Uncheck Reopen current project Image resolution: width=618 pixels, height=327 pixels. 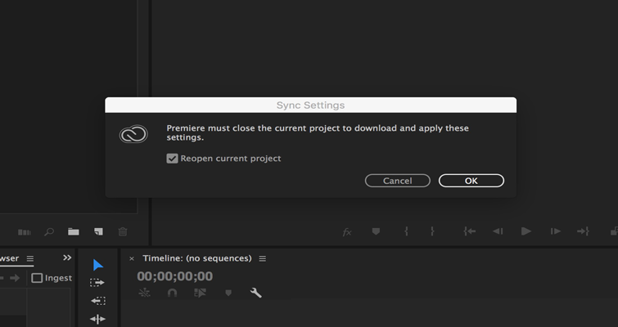172,159
